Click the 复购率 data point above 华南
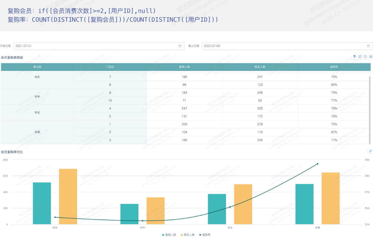Viewport: 373px width, 237px height. coord(317,164)
